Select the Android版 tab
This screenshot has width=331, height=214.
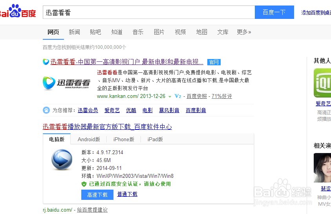coord(89,139)
